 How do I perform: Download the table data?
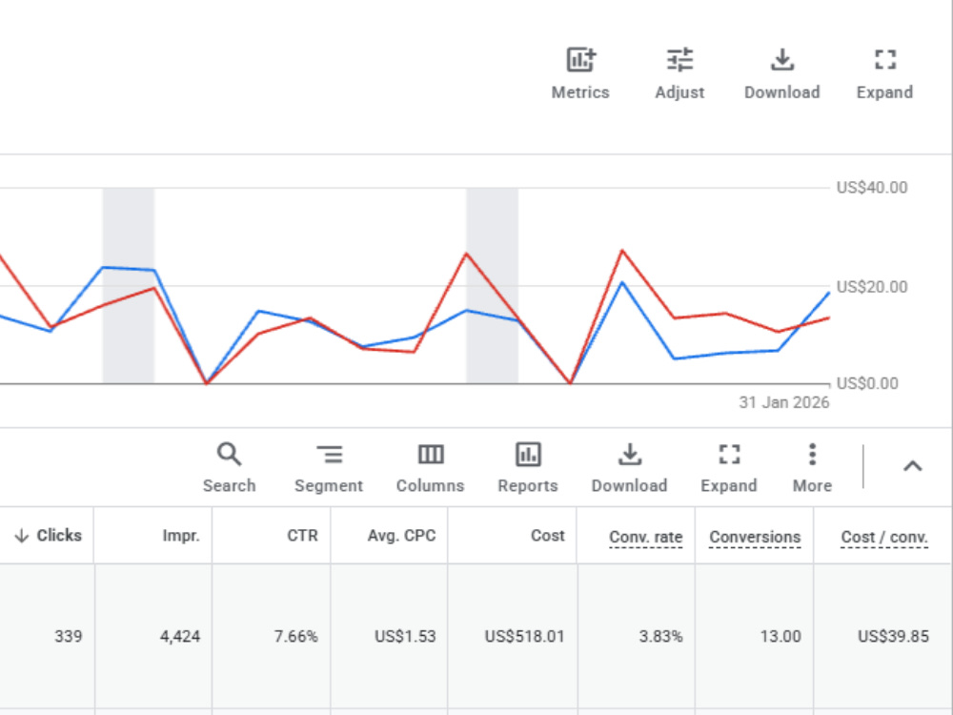pos(630,467)
